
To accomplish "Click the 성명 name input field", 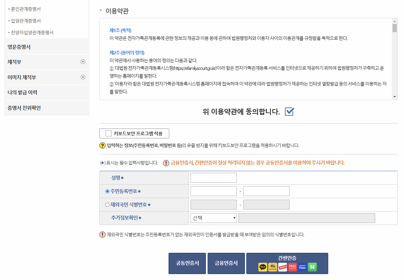I will 213,177.
